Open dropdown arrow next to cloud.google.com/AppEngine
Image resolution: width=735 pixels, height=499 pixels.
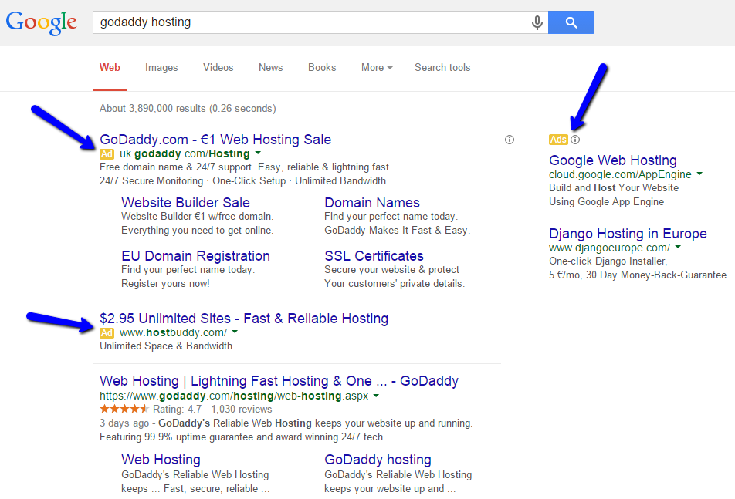point(699,174)
